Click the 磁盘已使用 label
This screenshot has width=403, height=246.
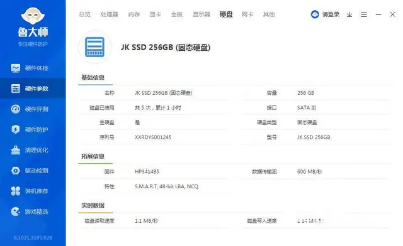tap(102, 108)
